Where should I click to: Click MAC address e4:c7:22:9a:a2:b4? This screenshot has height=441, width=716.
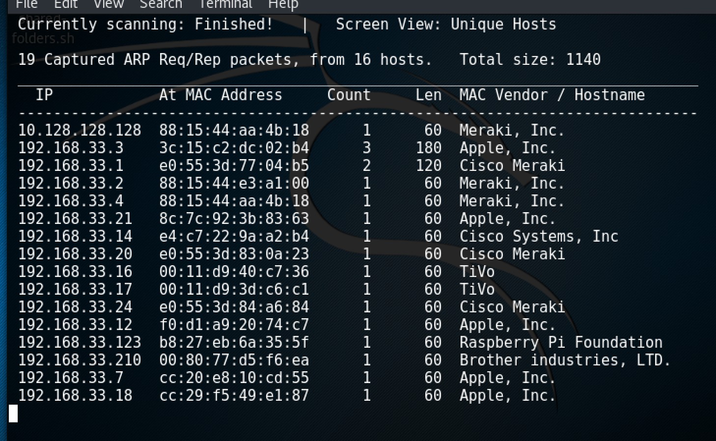click(x=234, y=236)
